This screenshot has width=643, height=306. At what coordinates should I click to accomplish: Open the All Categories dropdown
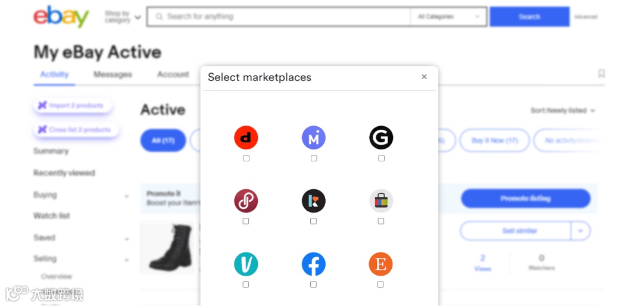(448, 17)
